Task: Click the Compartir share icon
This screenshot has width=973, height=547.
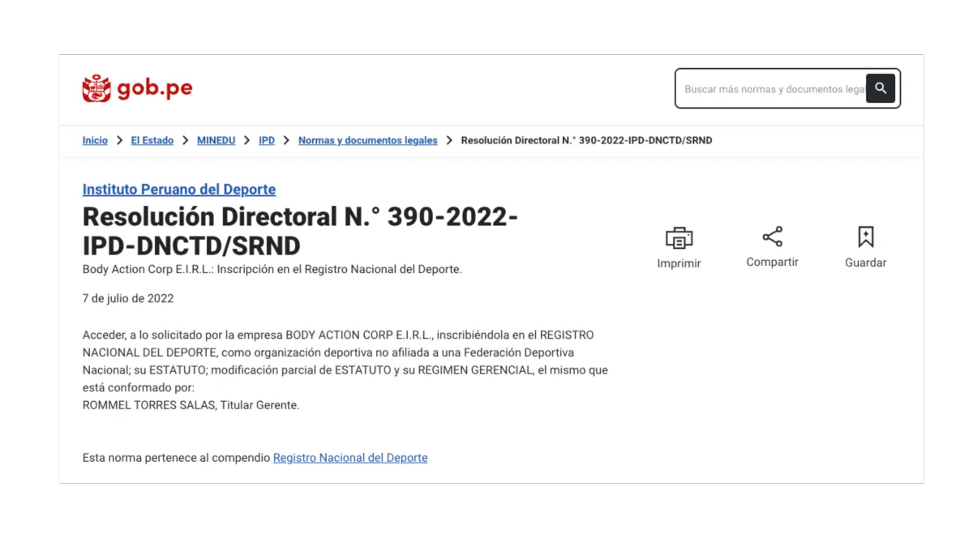Action: 772,237
